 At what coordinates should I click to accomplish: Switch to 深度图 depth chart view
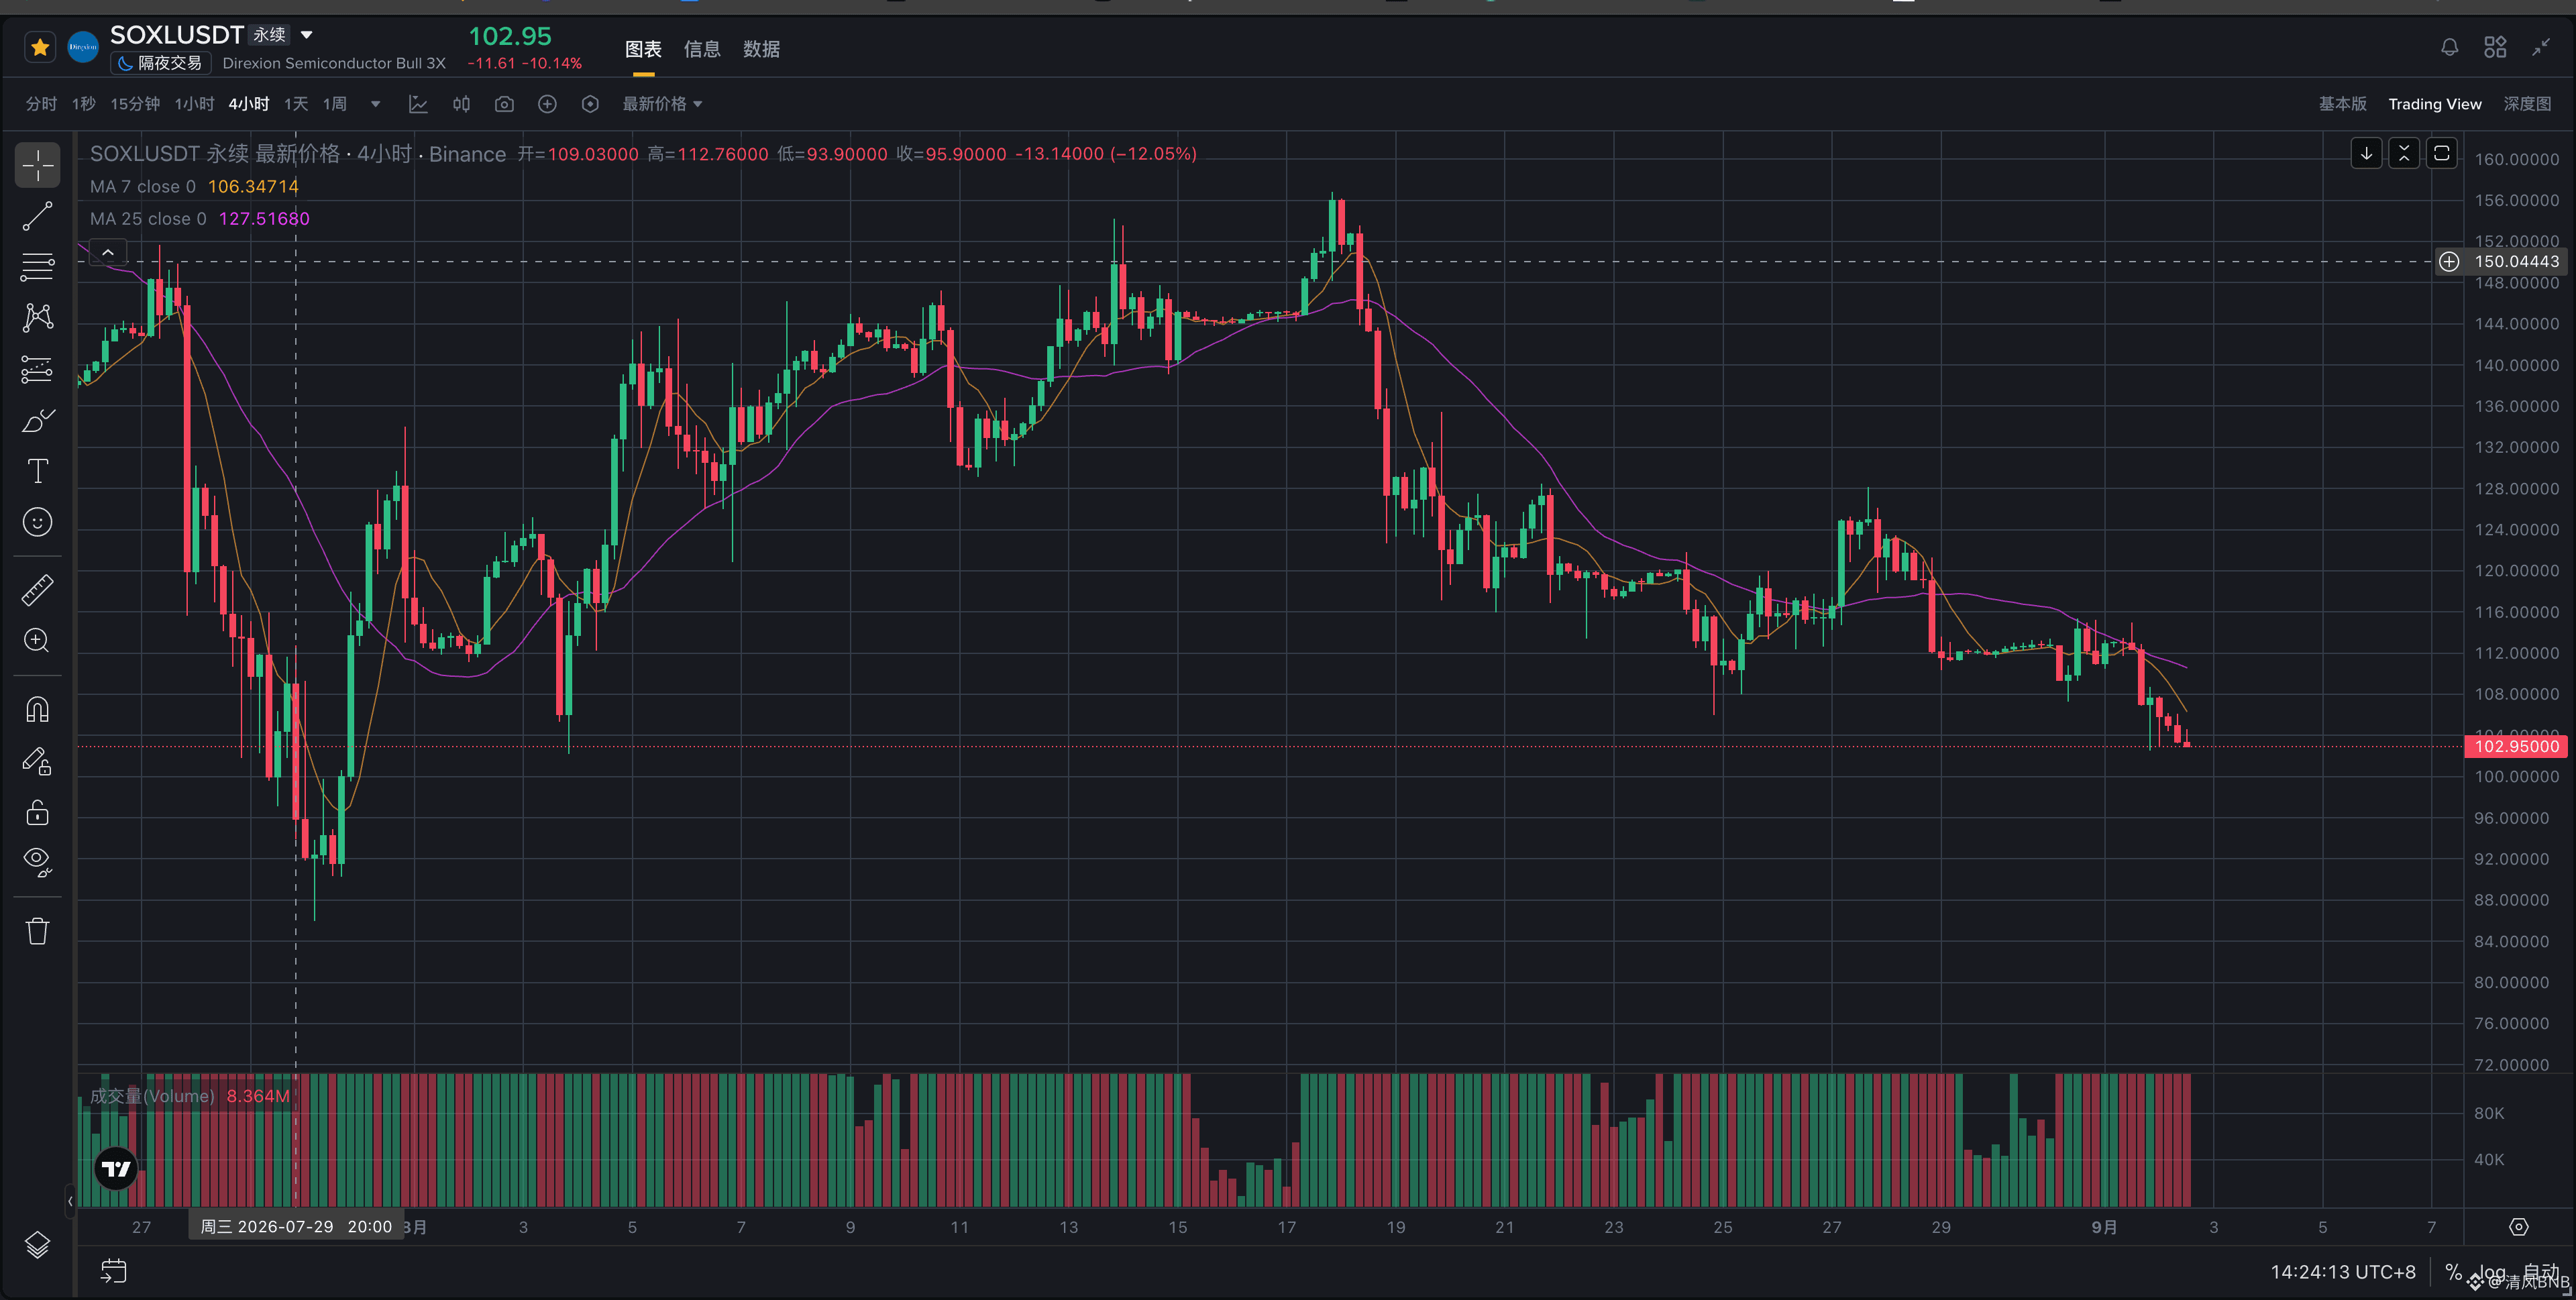pyautogui.click(x=2526, y=104)
